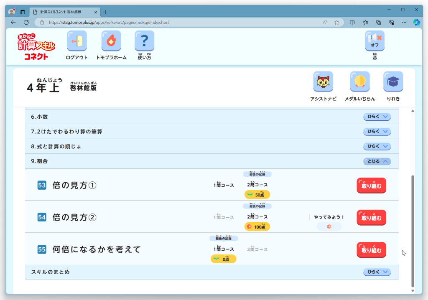Click skill number 55 badge
Image resolution: width=428 pixels, height=300 pixels.
click(x=42, y=249)
